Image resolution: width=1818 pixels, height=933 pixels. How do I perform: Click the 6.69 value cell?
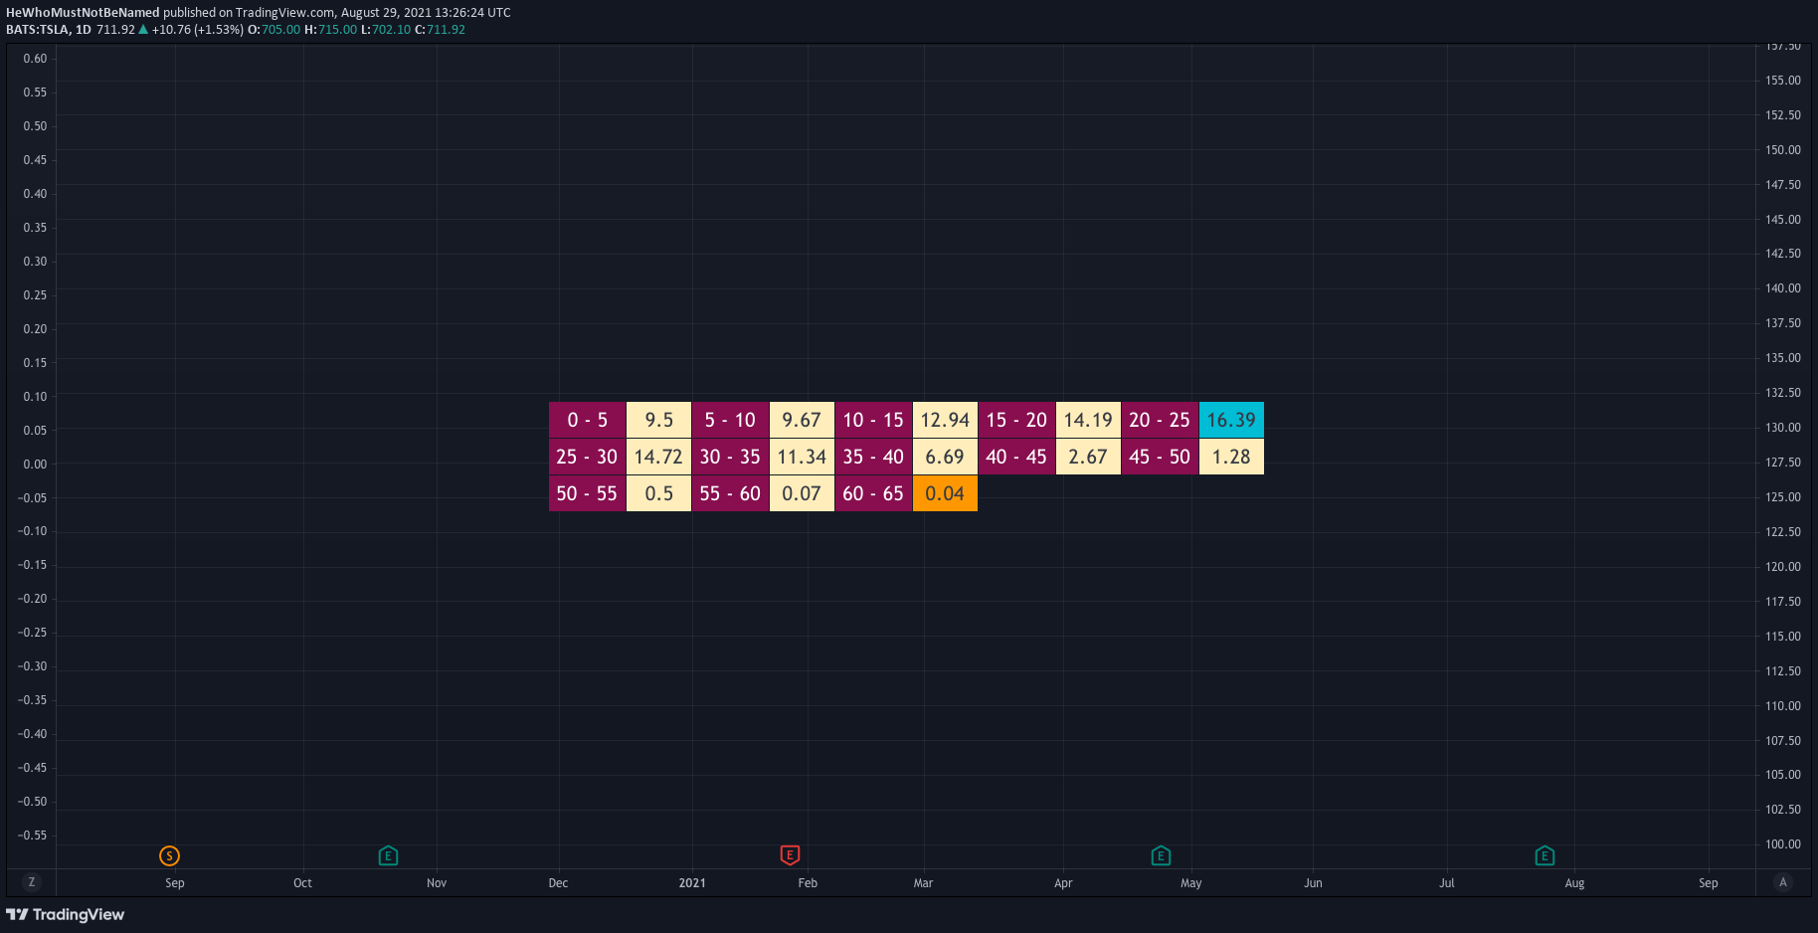pos(945,457)
